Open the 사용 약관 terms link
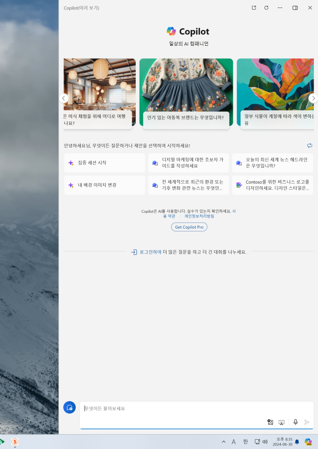318x449 pixels. click(x=169, y=216)
